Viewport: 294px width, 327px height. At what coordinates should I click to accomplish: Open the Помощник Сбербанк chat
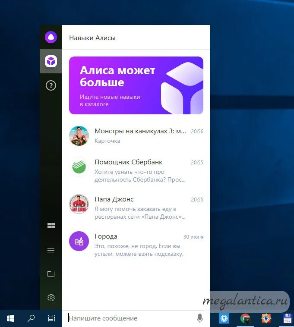(x=136, y=170)
